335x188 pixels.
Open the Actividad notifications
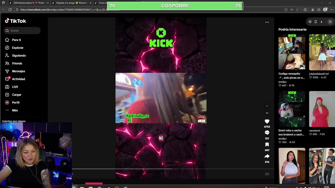[18, 79]
